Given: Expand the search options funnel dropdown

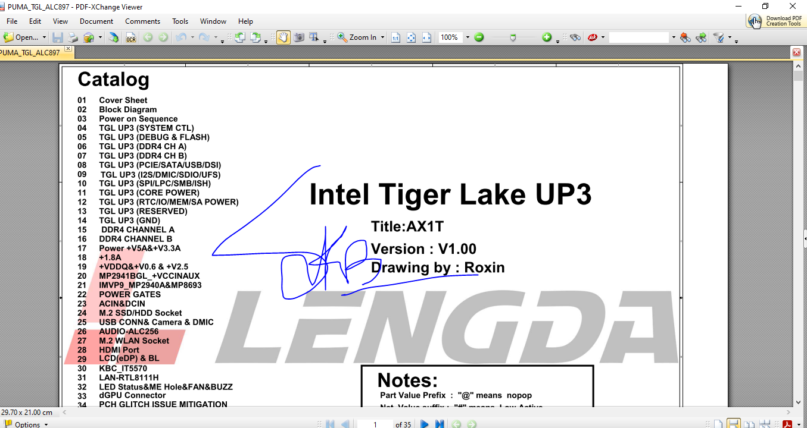Looking at the screenshot, I should coord(730,37).
